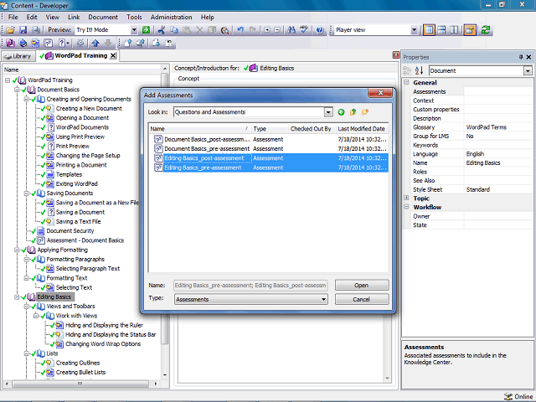Click the Open folder icon in the toolbar
The image size is (536, 402).
point(11,30)
